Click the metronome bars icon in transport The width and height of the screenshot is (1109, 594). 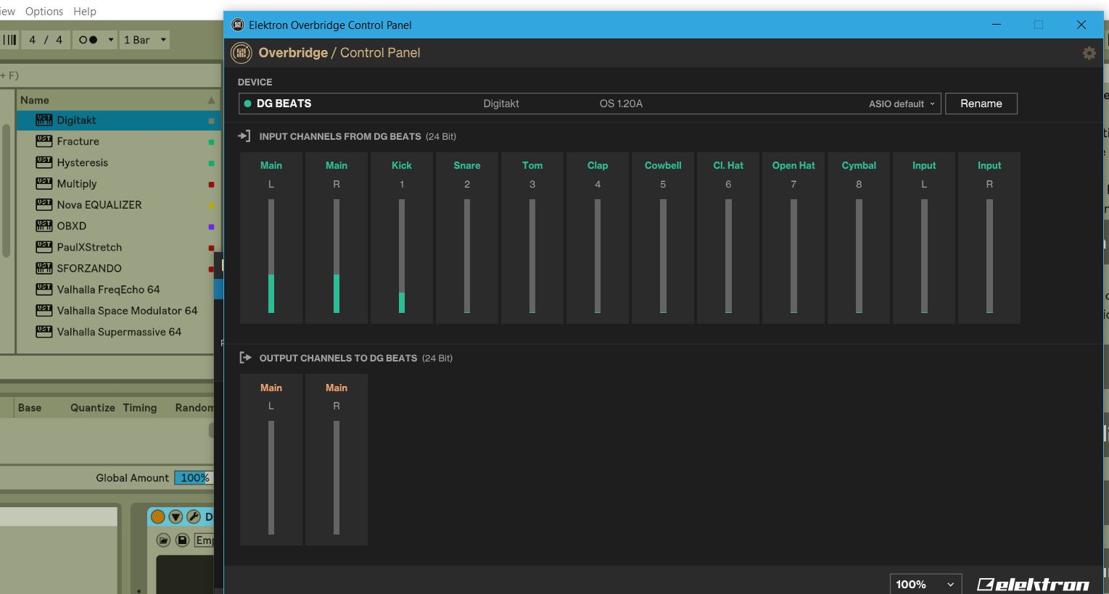pos(9,40)
